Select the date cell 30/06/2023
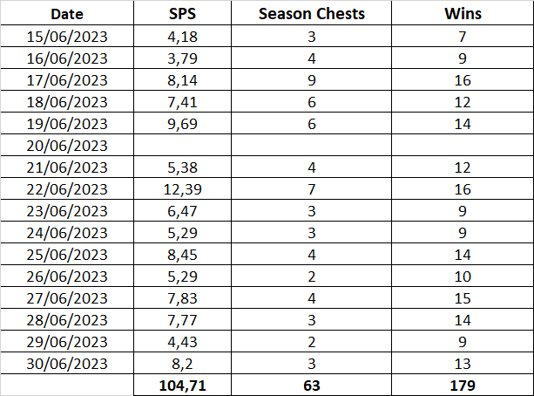 [67, 363]
